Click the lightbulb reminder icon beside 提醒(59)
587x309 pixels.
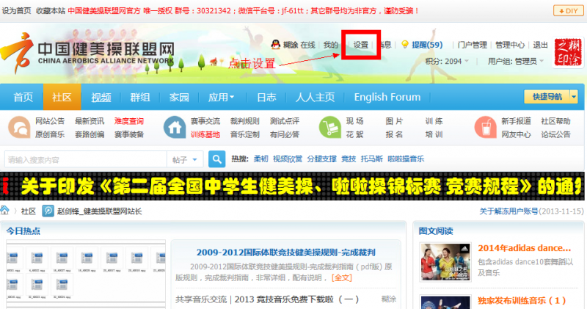click(x=404, y=45)
